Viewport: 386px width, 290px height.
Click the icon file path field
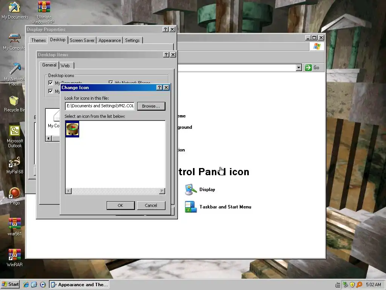point(100,106)
